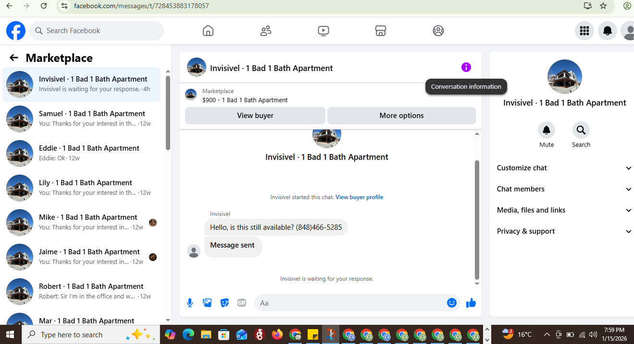The height and width of the screenshot is (344, 634).
Task: Send a thumbs-up like
Action: 471,303
